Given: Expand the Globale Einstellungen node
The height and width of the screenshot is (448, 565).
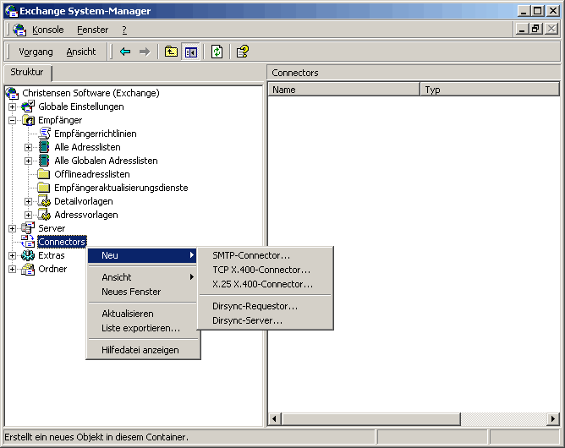Looking at the screenshot, I should click(12, 107).
